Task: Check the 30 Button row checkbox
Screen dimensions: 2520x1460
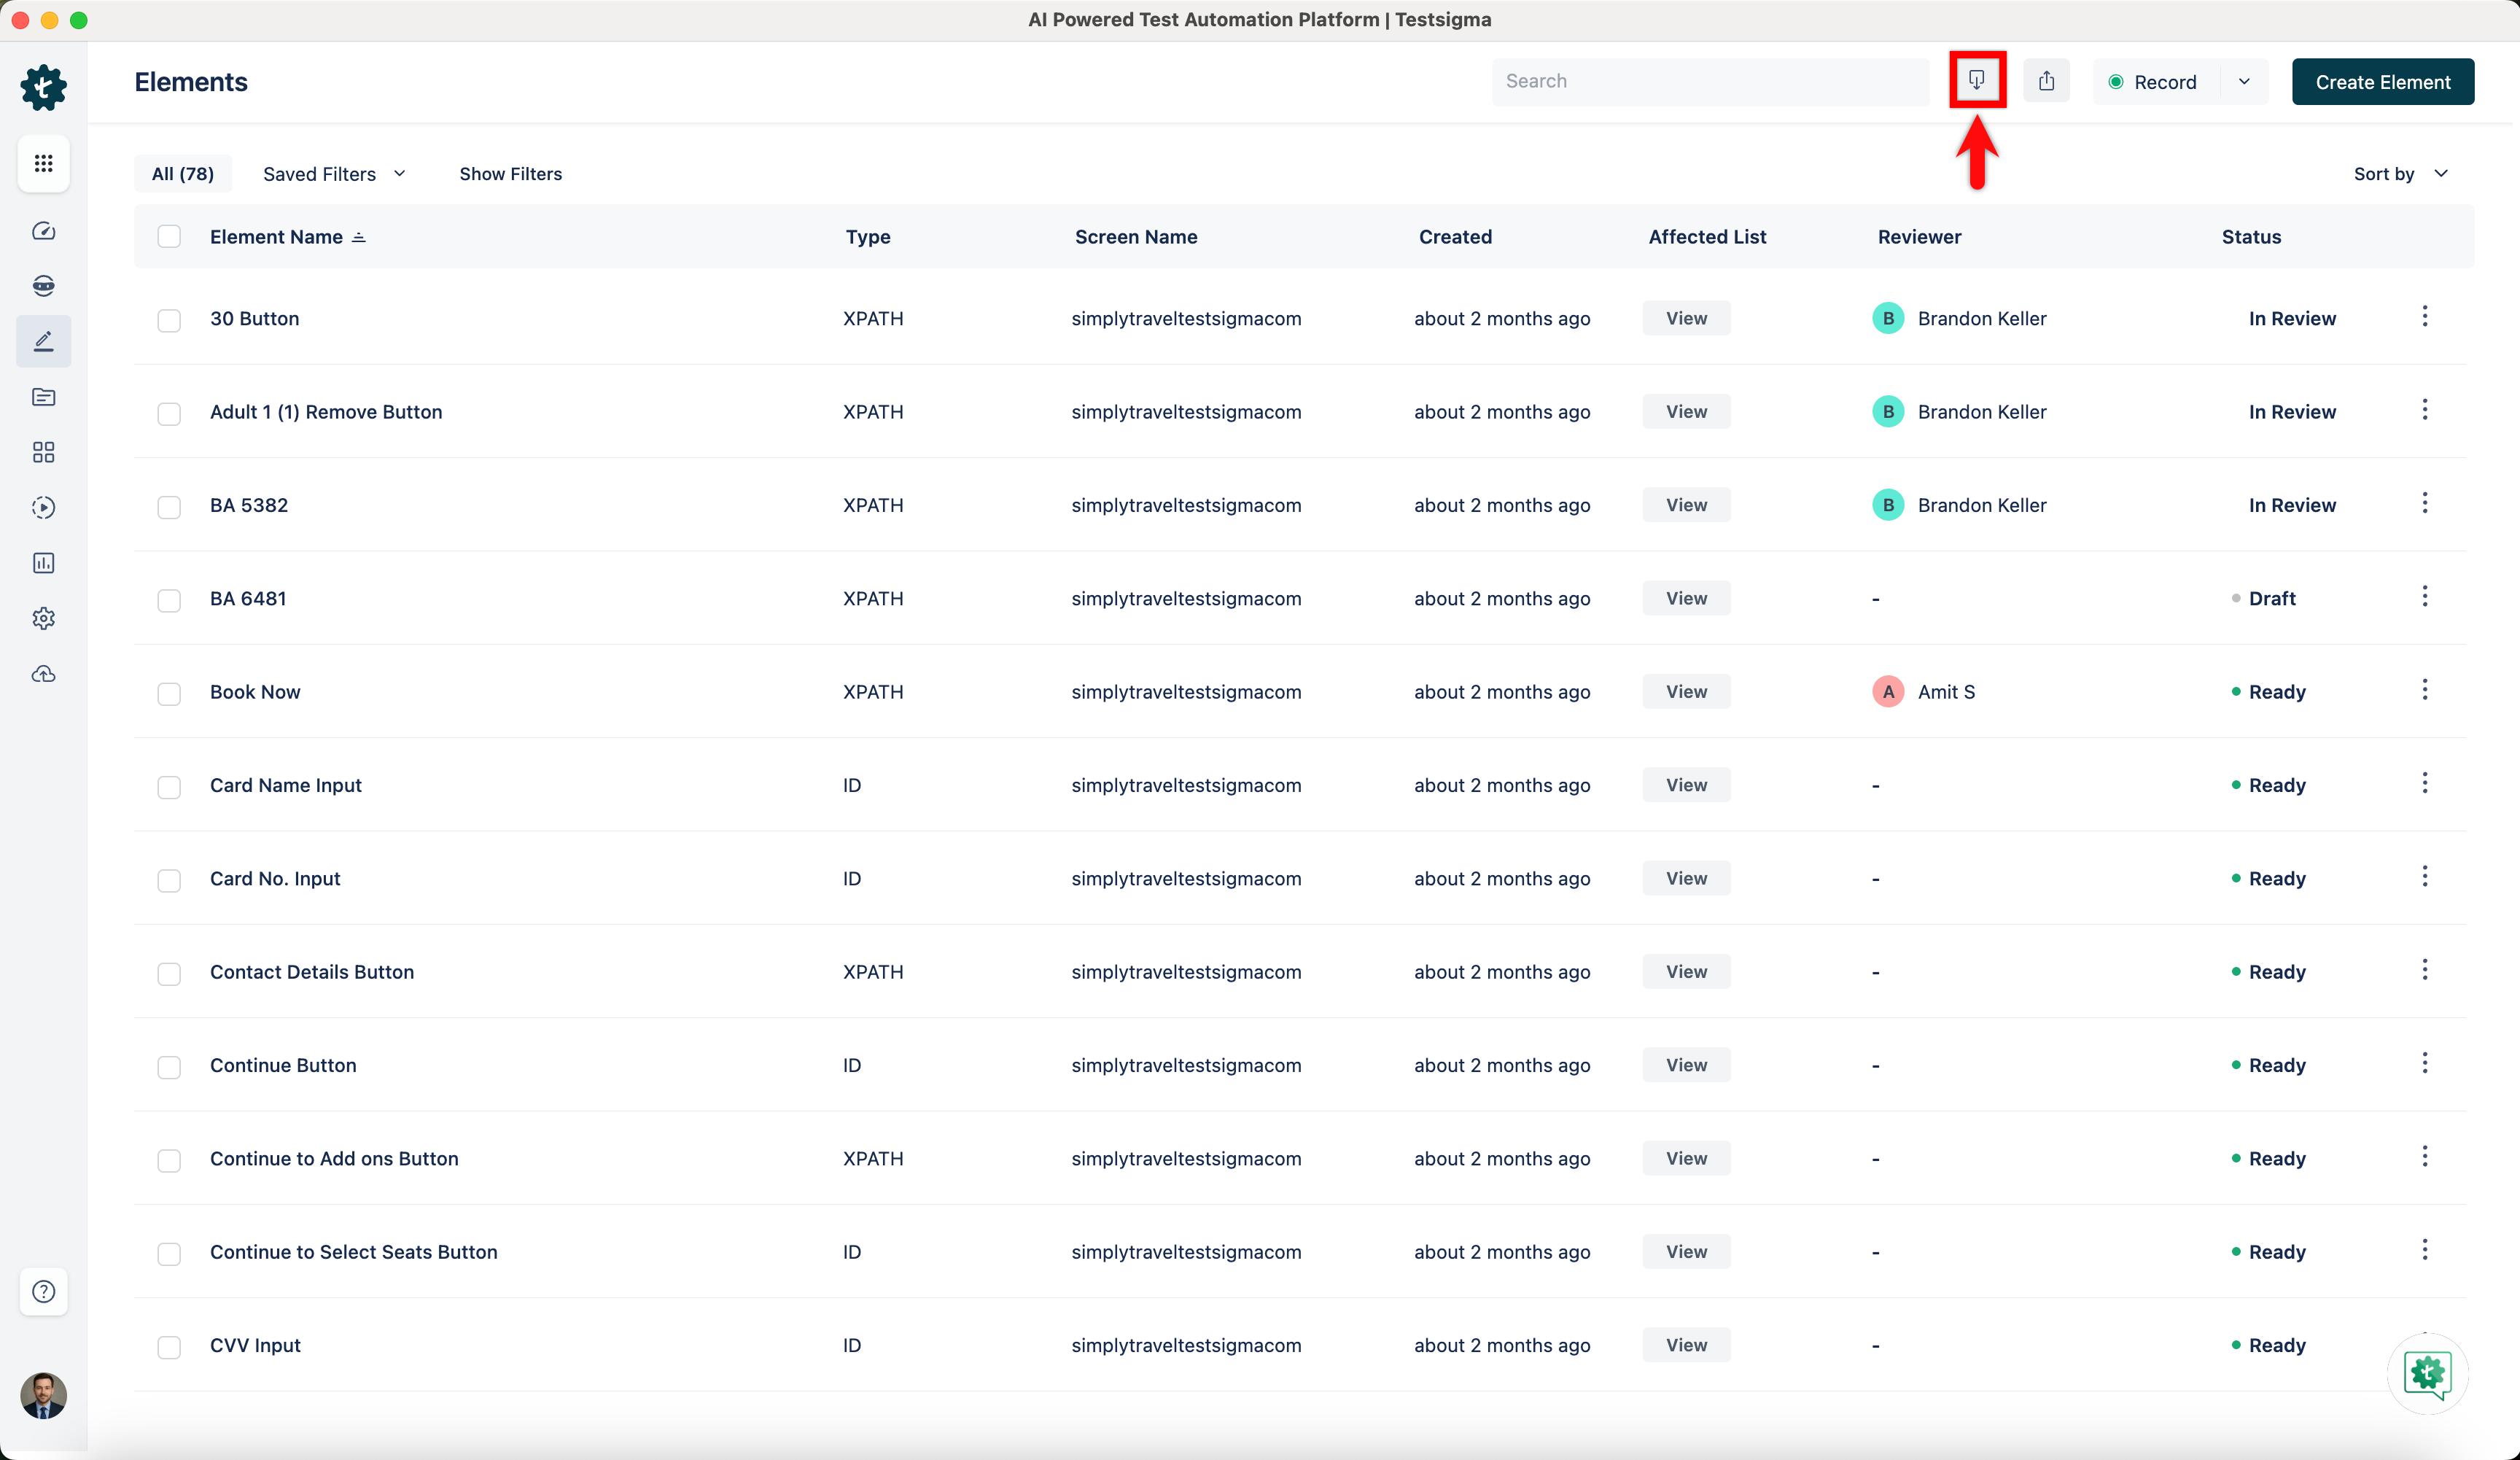Action: tap(169, 320)
